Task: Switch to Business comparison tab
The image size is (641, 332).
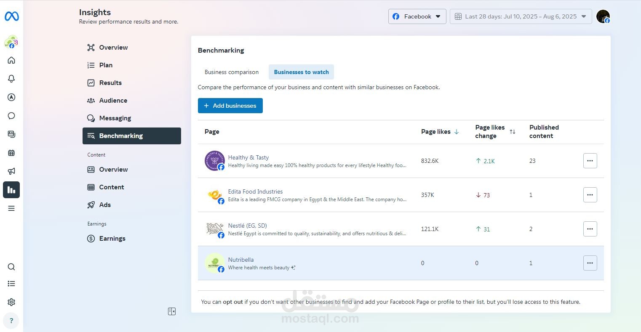Action: (x=232, y=72)
